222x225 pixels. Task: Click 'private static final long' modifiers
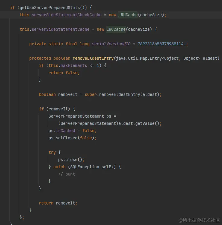pyautogui.click(x=59, y=44)
